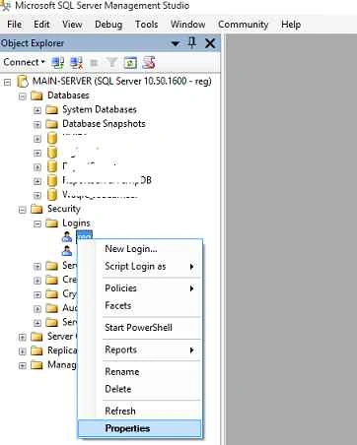Click the Connect Object Explorer icon

(x=58, y=62)
